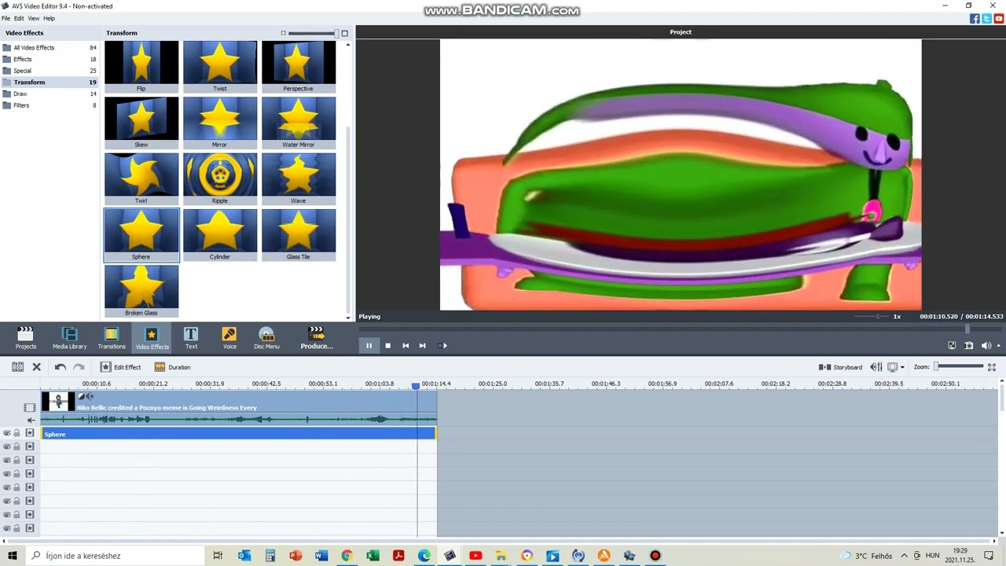Viewport: 1006px width, 566px height.
Task: Select the Water Mirror effect
Action: click(298, 123)
